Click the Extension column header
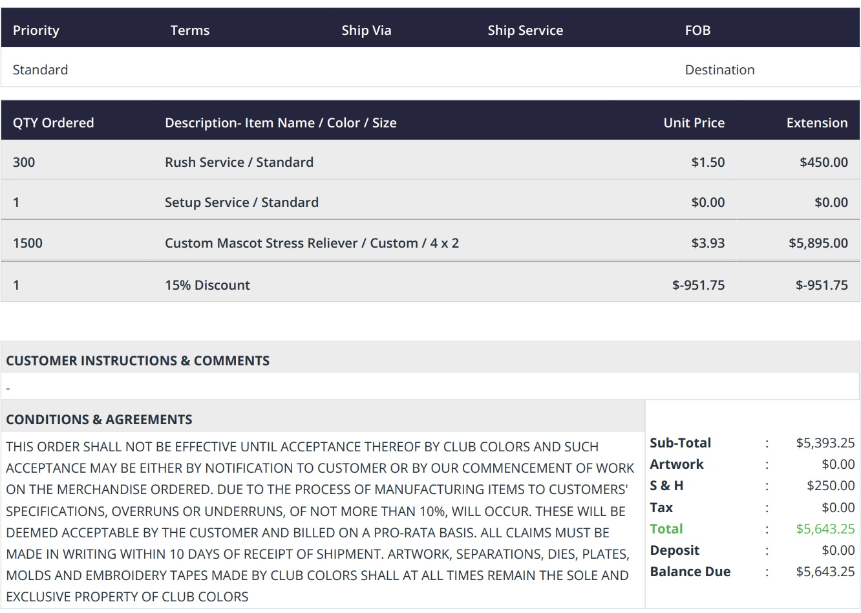The image size is (861, 613). coord(817,123)
